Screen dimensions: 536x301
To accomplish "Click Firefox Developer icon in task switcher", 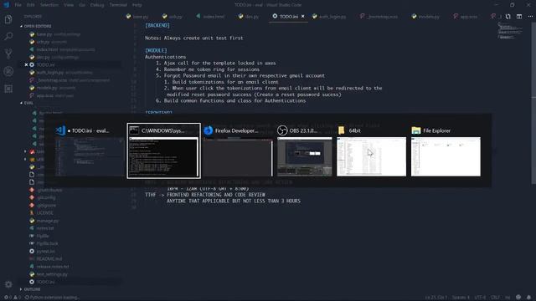I will [209, 130].
